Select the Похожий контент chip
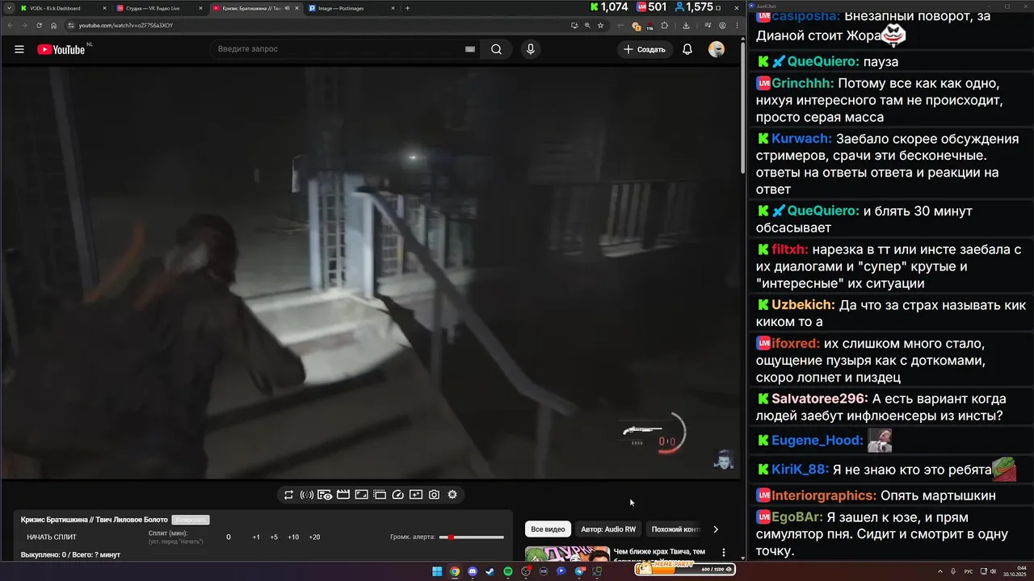Viewport: 1034px width, 581px height. [675, 529]
